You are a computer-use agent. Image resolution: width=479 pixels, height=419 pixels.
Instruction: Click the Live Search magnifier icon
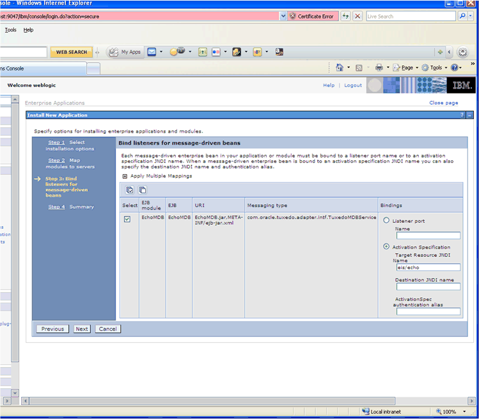[x=462, y=15]
